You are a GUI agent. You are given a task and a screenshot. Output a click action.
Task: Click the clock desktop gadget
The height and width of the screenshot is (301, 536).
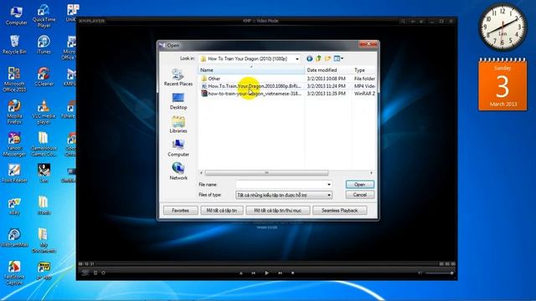(502, 28)
